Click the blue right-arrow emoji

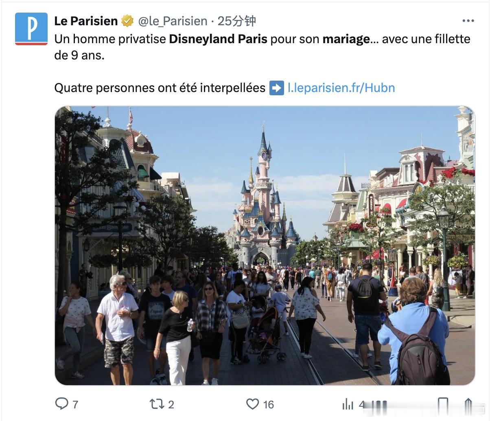click(x=277, y=88)
